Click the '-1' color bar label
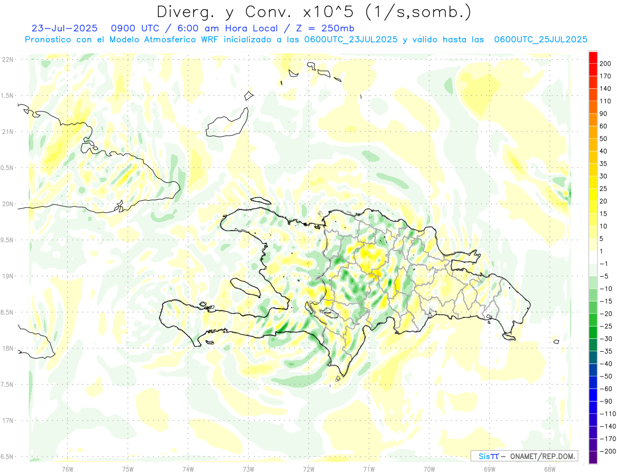617x476 pixels. tap(604, 264)
